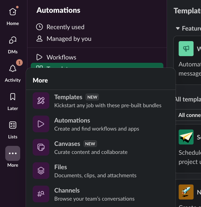Click the green megaphone template icon
Viewport: 201px width, 207px height.
pos(186,49)
